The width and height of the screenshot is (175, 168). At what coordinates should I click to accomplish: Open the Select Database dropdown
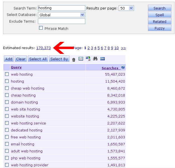(62, 15)
